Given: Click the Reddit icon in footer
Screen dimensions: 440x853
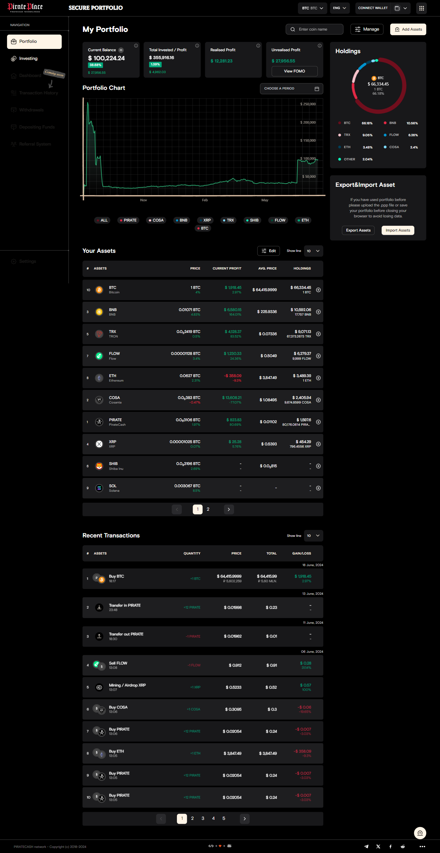Looking at the screenshot, I should (403, 846).
